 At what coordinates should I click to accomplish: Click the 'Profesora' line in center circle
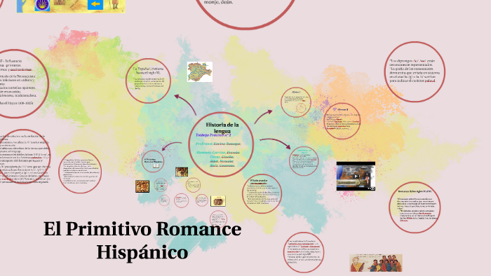coord(218,144)
